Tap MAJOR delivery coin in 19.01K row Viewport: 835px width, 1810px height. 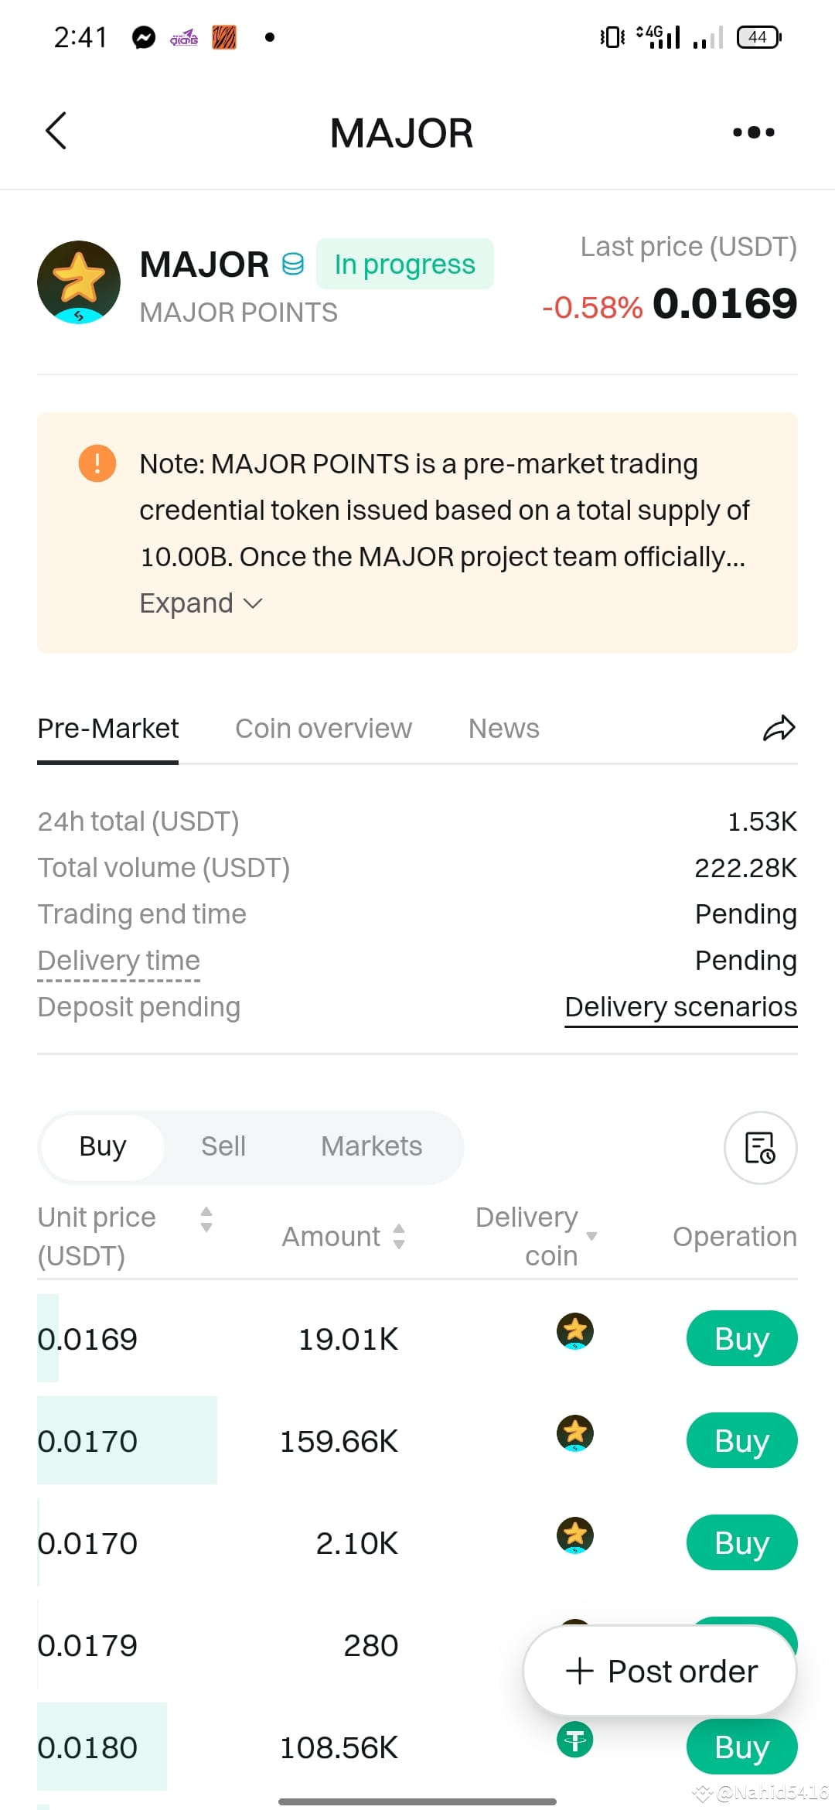[575, 1331]
